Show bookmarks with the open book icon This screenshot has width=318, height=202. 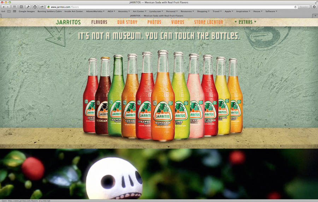[x=9, y=11]
